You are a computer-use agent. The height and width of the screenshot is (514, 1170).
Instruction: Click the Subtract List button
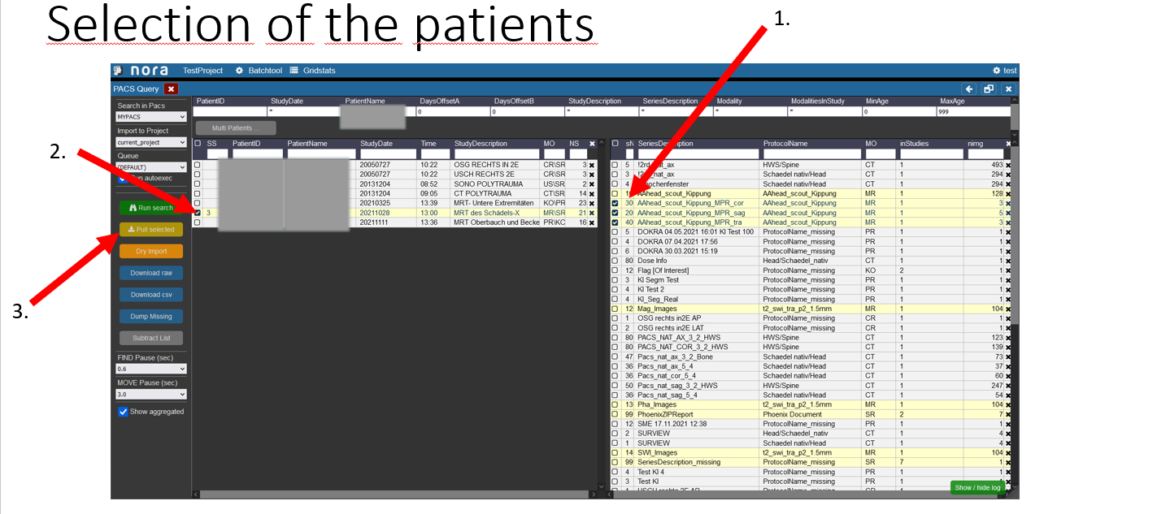[151, 338]
